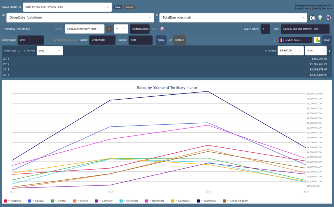The height and width of the screenshot is (207, 334).
Task: Click the United Kingdom filter value field
Action: 140,29
